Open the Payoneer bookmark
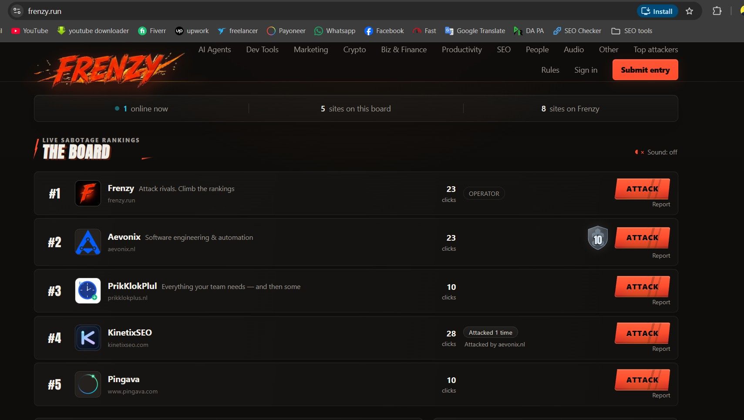This screenshot has height=420, width=744. pyautogui.click(x=286, y=31)
